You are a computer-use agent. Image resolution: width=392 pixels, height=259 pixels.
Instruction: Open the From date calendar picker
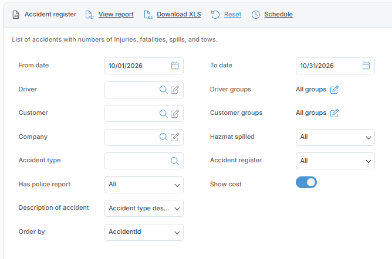[175, 66]
